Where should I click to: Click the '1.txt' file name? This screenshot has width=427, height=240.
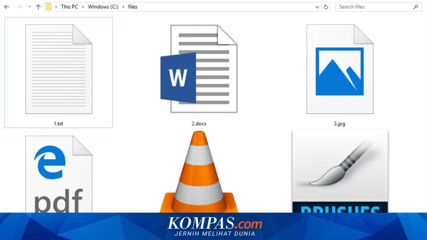coord(59,124)
